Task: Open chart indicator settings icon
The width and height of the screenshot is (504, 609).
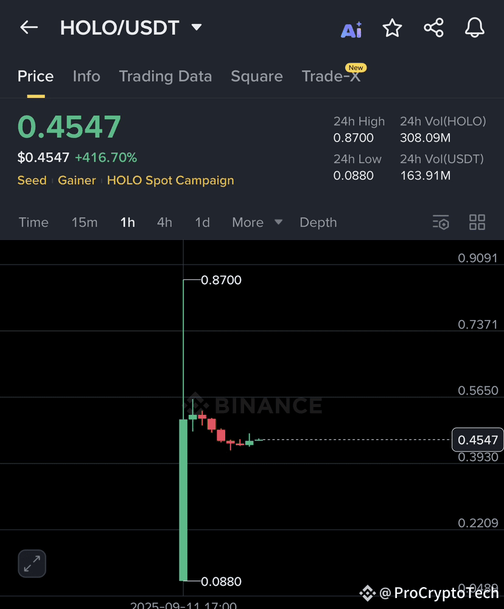Action: click(441, 222)
